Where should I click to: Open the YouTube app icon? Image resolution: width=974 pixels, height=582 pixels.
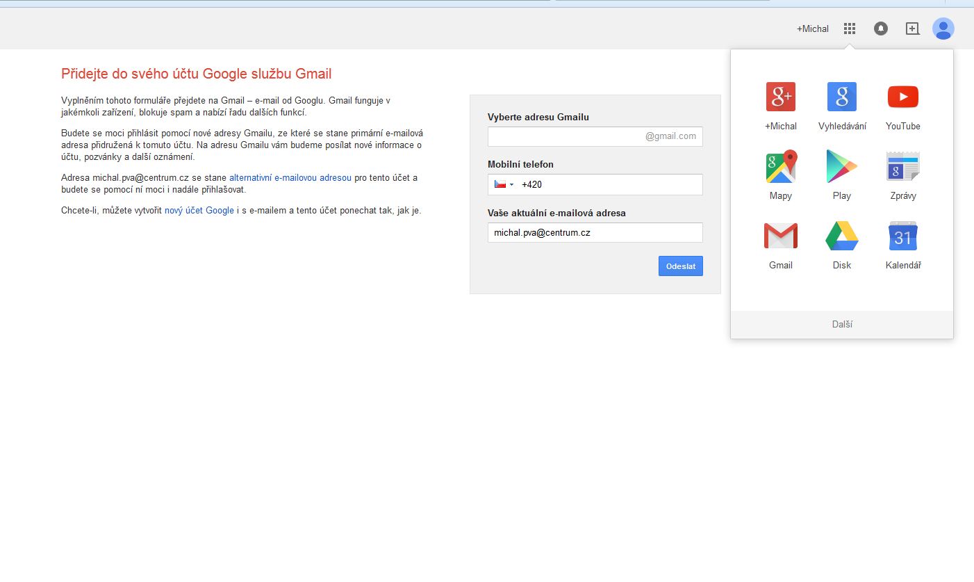903,97
